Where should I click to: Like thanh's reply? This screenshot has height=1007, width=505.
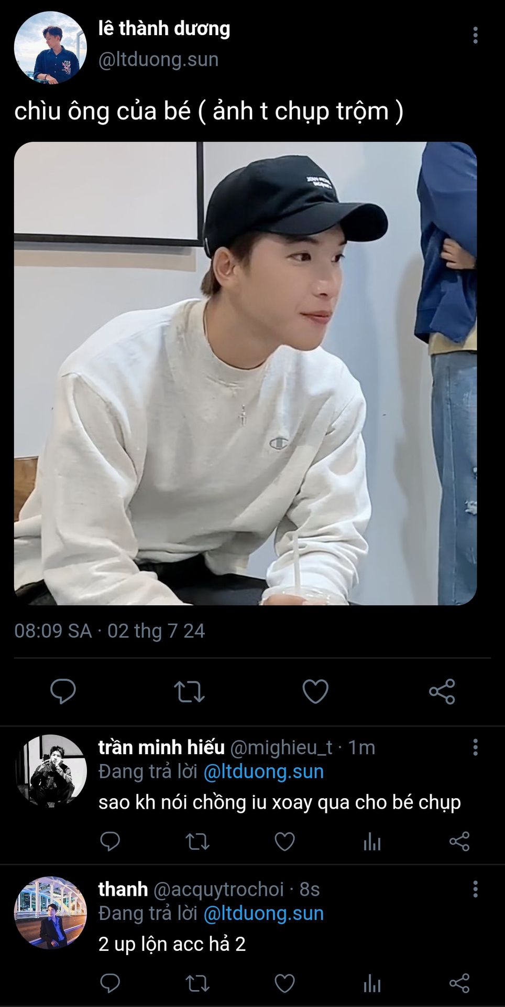click(x=284, y=983)
